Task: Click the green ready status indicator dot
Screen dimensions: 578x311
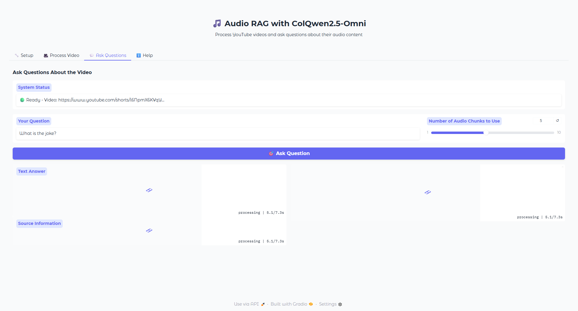Action: coord(22,100)
